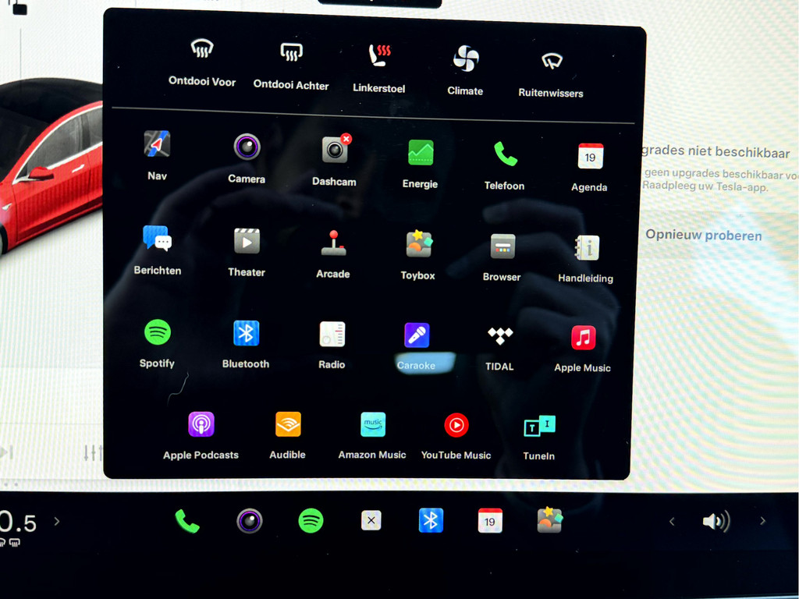This screenshot has height=599, width=799.
Task: Open the Berichten messages app
Action: coord(158,238)
